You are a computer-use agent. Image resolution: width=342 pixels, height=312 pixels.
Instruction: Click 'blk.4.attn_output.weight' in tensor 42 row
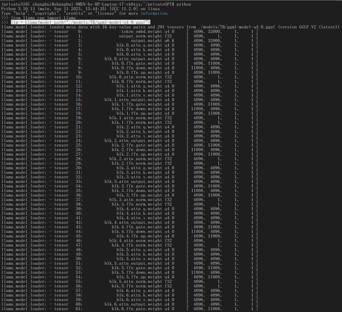point(133,223)
